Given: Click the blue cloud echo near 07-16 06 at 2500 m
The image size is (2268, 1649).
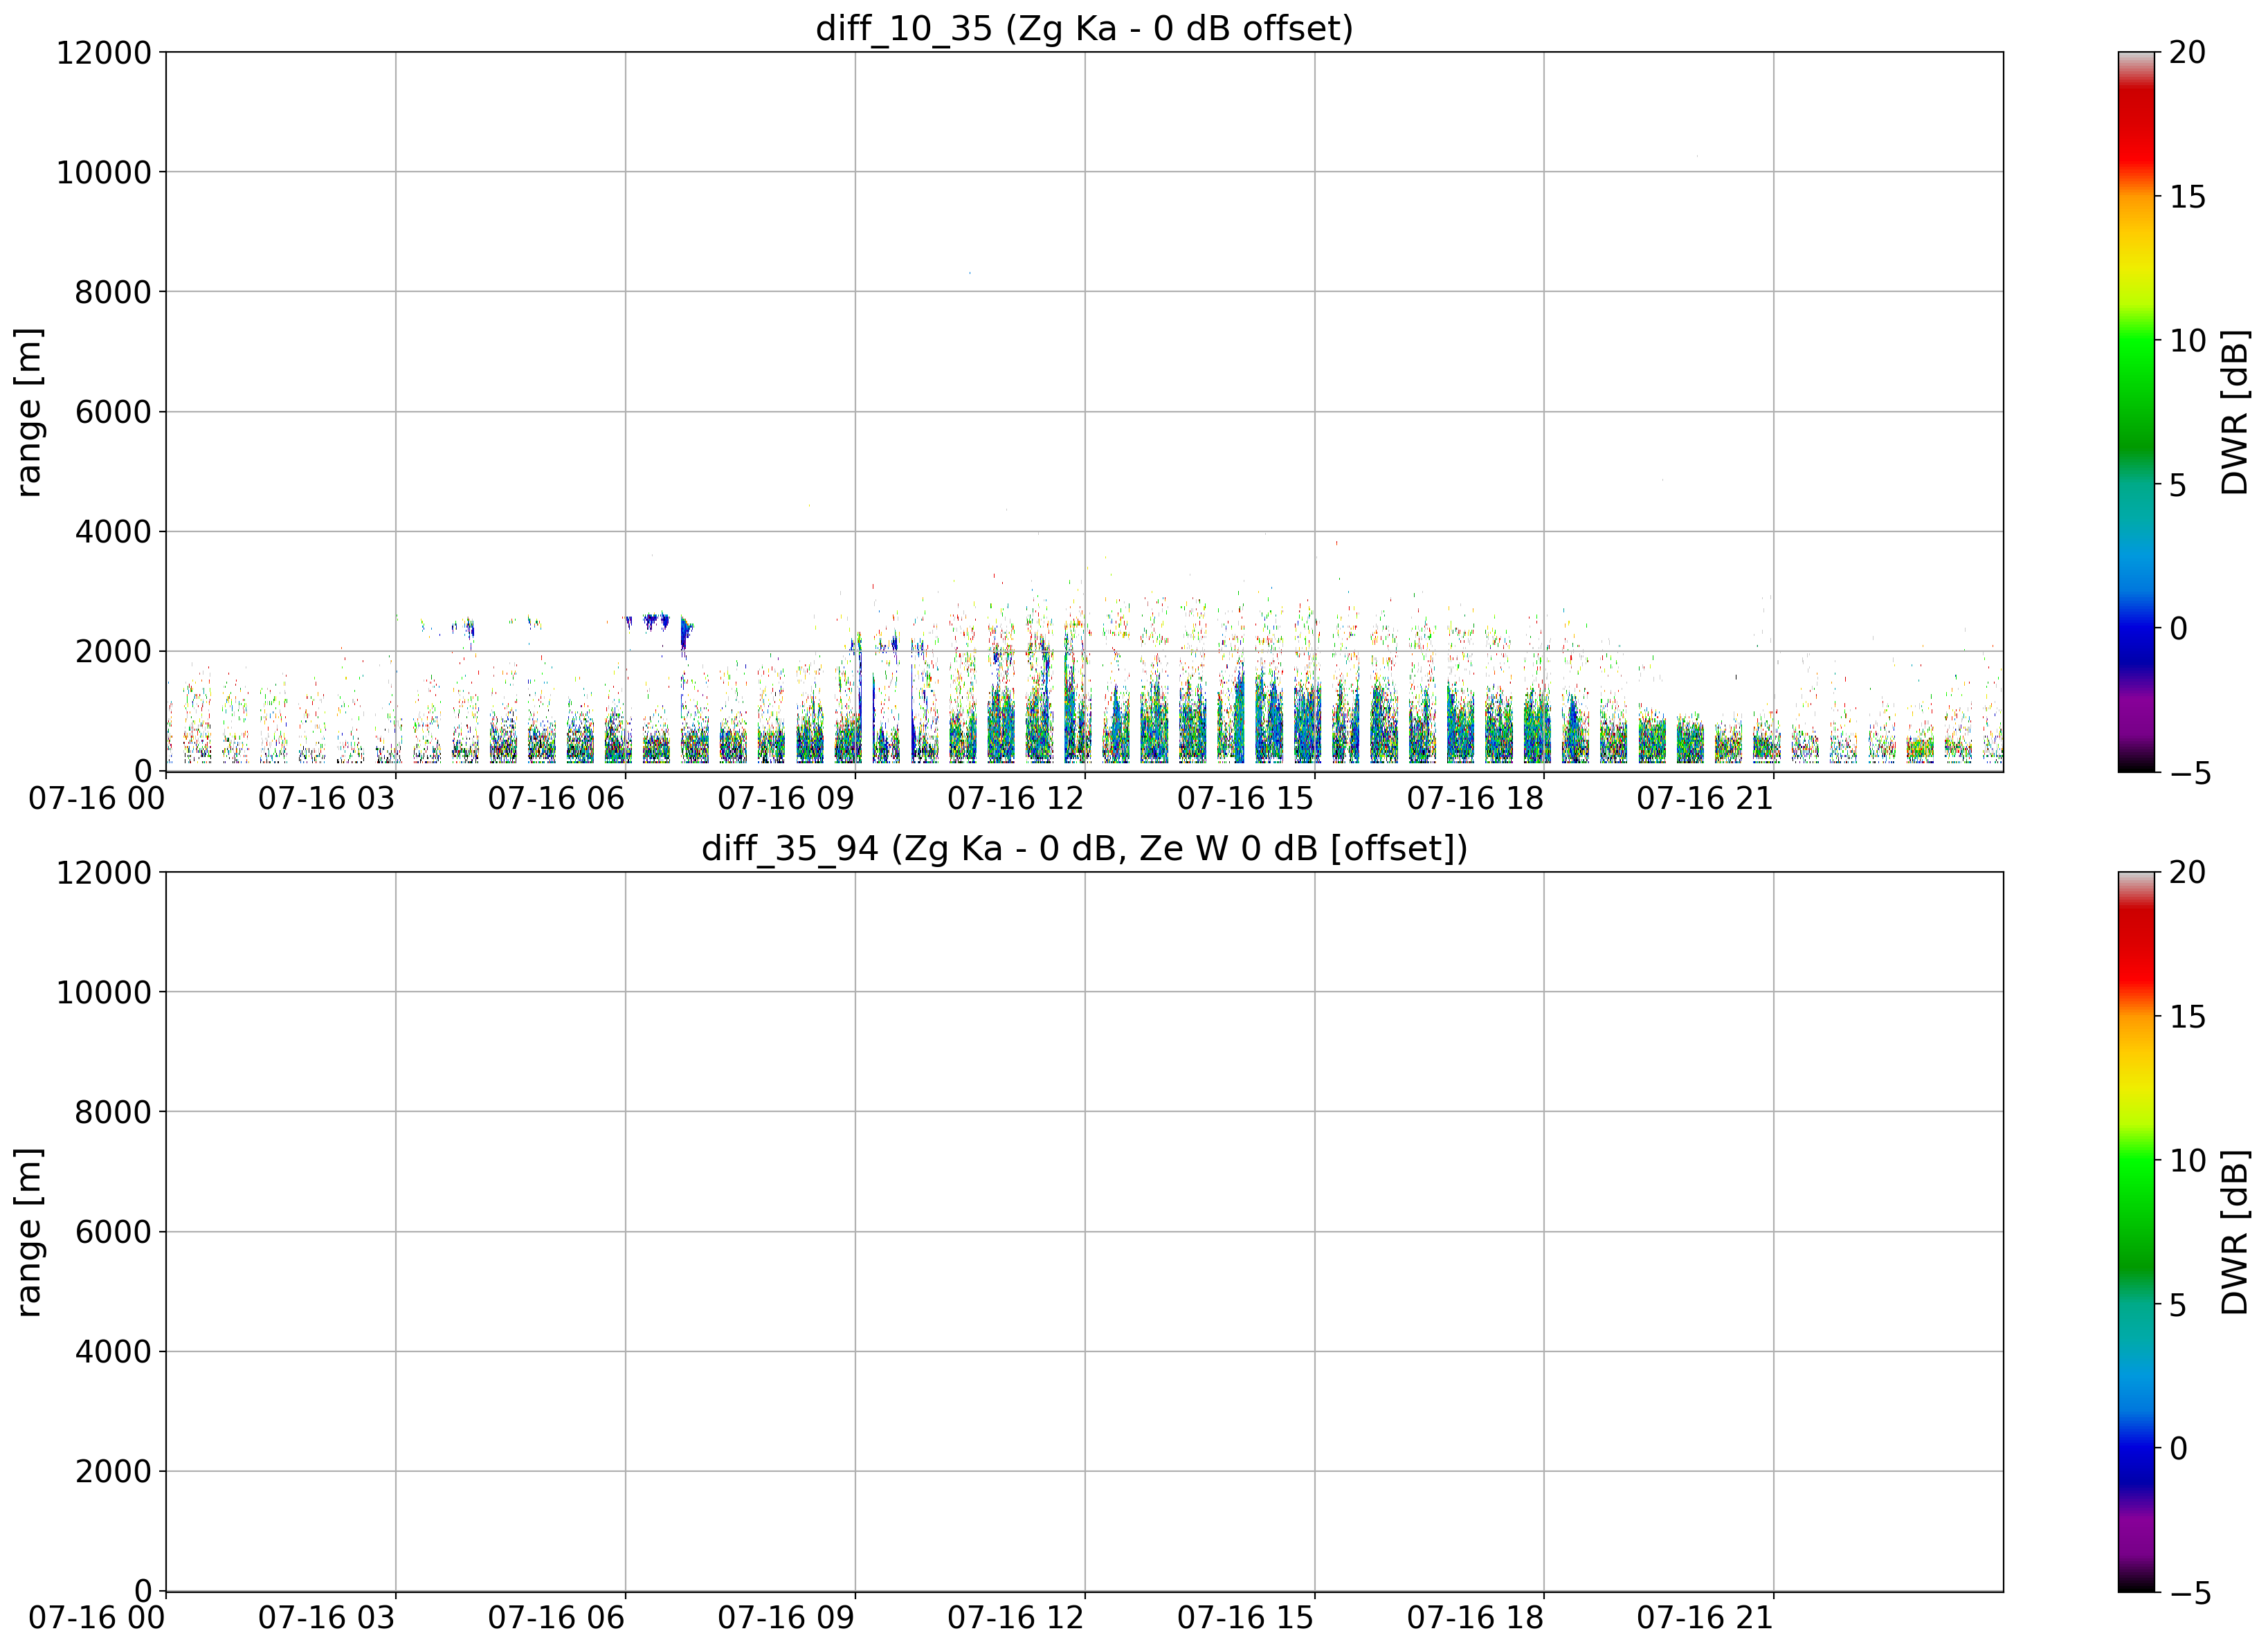Looking at the screenshot, I should [656, 621].
